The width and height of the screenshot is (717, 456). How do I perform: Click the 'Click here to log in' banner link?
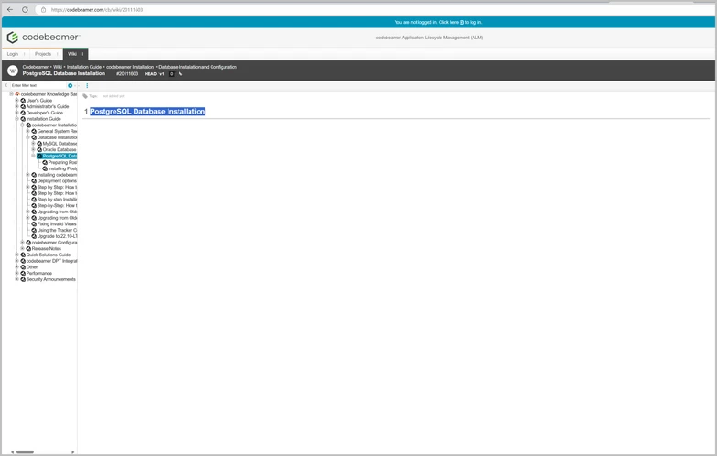pos(460,22)
